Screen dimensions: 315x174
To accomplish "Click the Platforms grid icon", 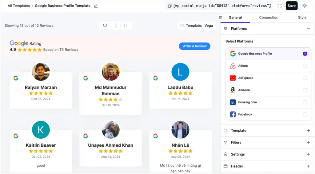I will click(x=225, y=29).
